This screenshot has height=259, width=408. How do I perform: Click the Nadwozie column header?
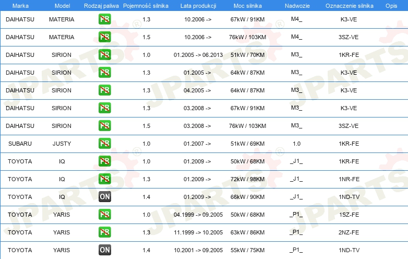point(297,6)
